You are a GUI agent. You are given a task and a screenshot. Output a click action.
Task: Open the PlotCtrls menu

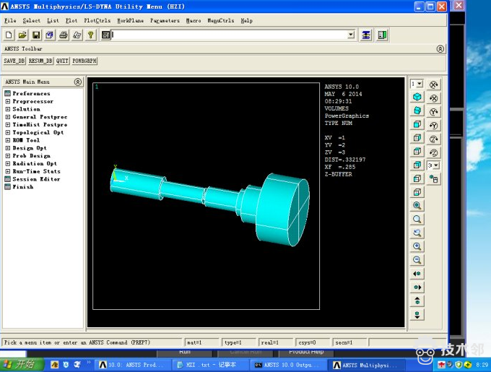[96, 20]
